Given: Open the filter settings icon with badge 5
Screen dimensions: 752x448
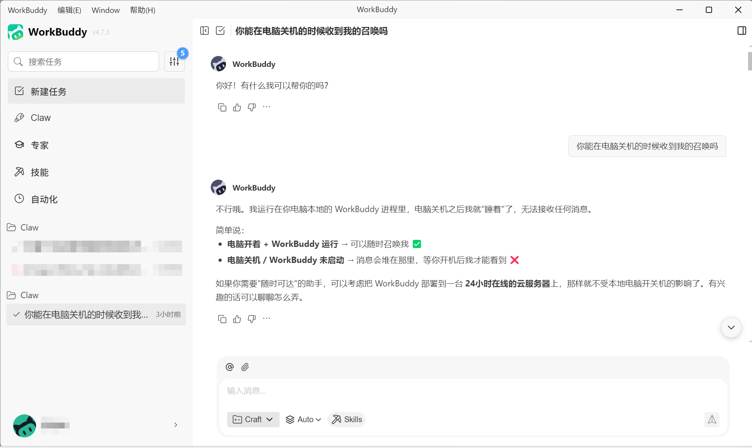Looking at the screenshot, I should [x=174, y=61].
